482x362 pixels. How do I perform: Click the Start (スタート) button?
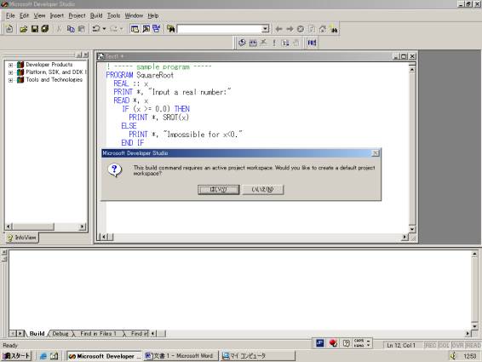[16, 356]
